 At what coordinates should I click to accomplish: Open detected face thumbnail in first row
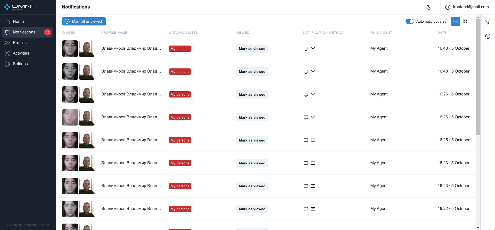coord(70,49)
